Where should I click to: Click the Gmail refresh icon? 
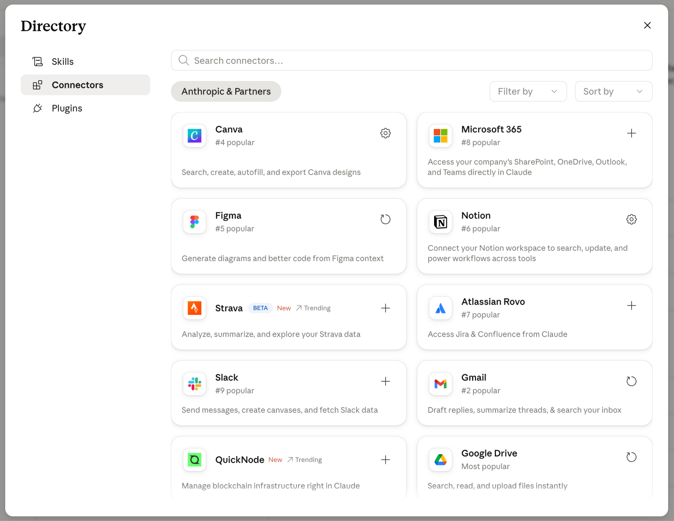pos(631,381)
